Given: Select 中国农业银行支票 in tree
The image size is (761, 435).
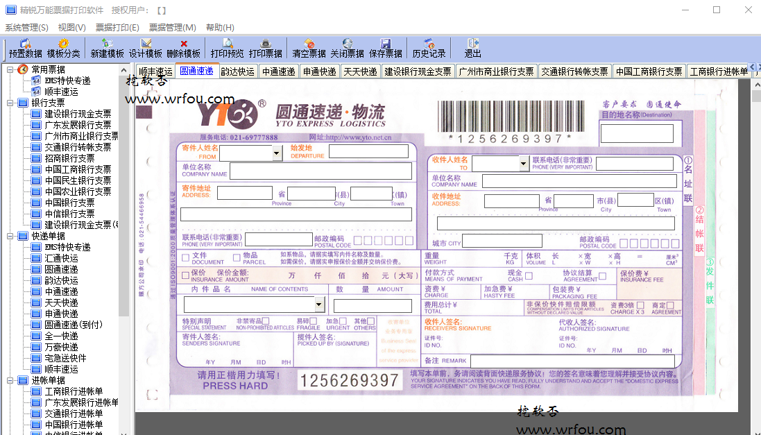Looking at the screenshot, I should coord(78,191).
